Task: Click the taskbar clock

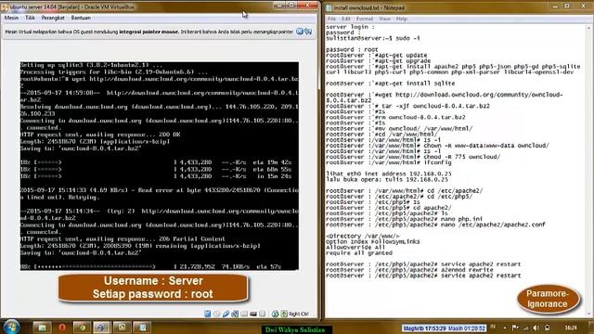Action: 571,328
